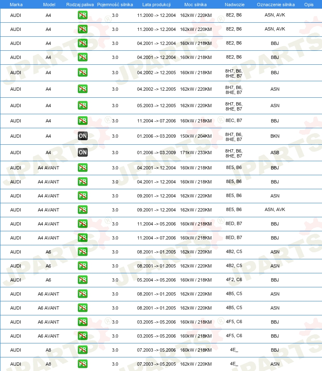Image resolution: width=322 pixels, height=371 pixels.
Task: Click the petrol icon for A4 AVANT 11.2004 -> 07.2006
Action: click(82, 238)
